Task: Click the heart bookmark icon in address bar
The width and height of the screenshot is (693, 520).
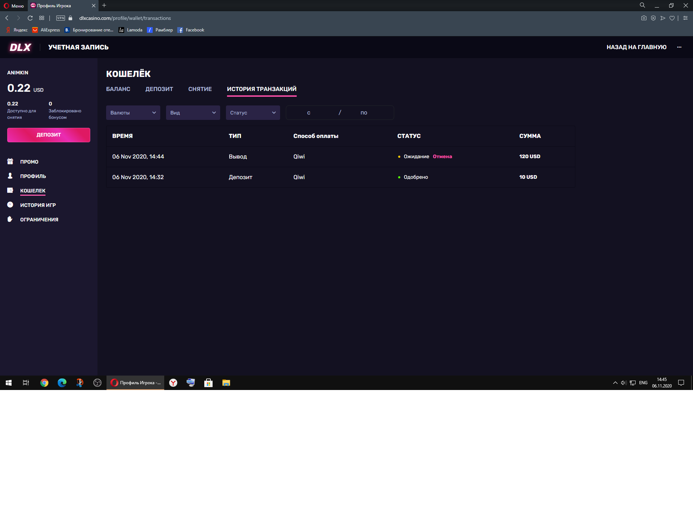Action: pos(672,18)
